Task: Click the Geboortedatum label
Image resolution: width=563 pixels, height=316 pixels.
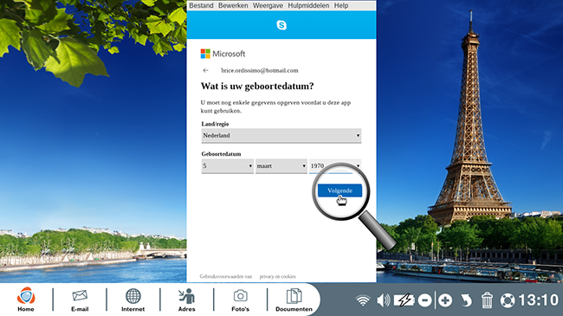Action: 221,154
